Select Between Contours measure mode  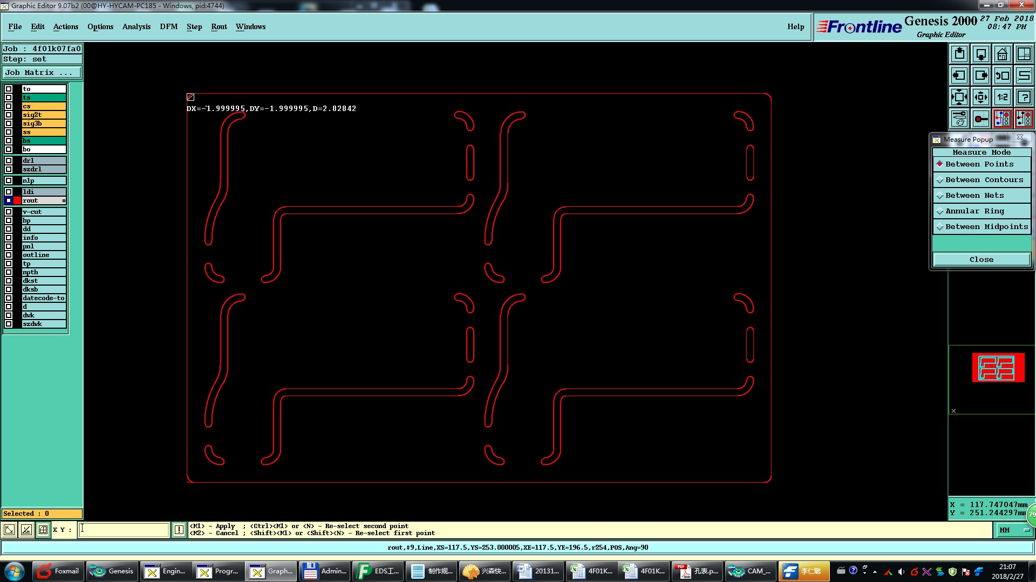[x=984, y=180]
